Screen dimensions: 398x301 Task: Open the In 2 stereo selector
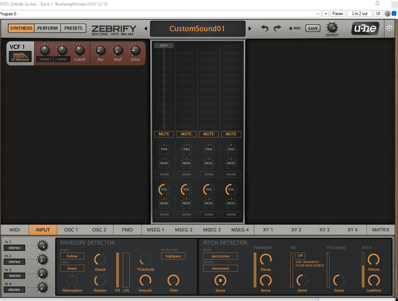coord(14,262)
